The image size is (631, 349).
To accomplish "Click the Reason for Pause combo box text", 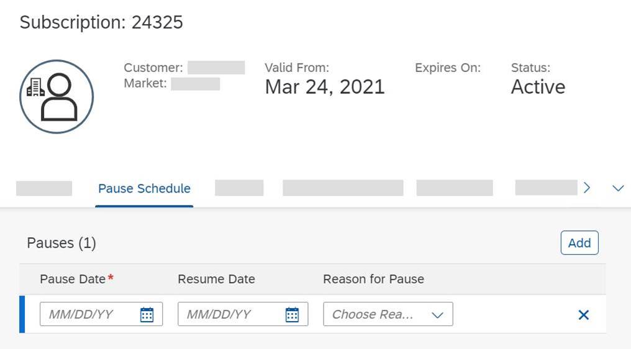I will point(373,315).
